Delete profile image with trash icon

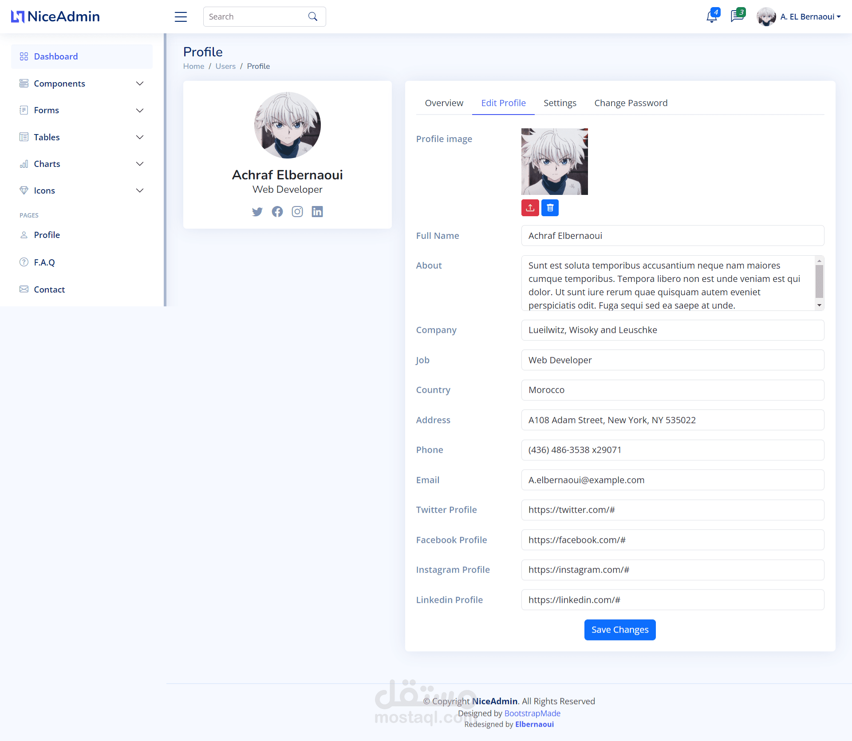coord(550,208)
